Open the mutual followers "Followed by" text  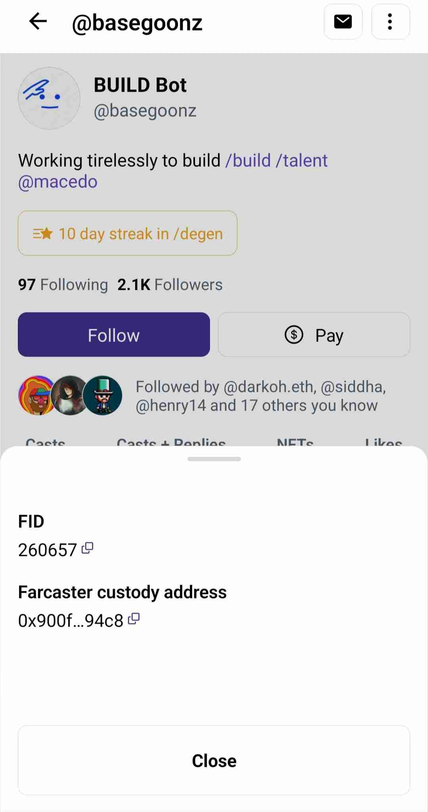tap(260, 396)
